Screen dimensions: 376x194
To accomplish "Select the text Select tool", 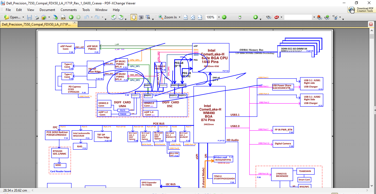I will click(x=148, y=17).
